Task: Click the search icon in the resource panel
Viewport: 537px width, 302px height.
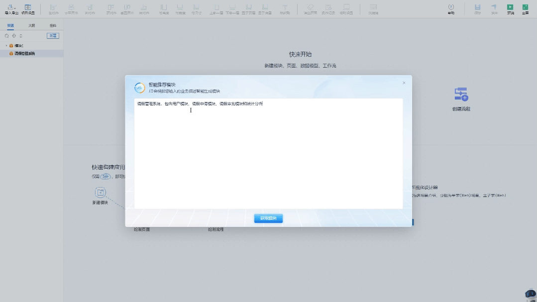Action: (x=7, y=36)
